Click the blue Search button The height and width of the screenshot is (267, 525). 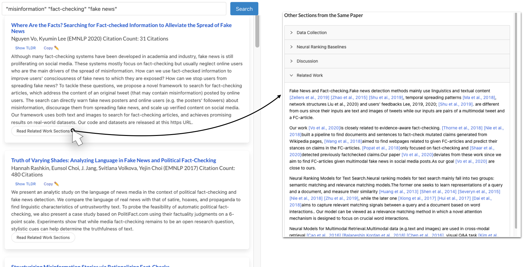point(244,9)
